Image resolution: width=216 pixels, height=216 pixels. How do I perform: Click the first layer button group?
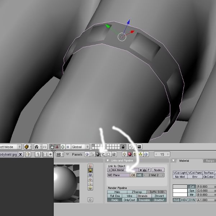[99, 147]
